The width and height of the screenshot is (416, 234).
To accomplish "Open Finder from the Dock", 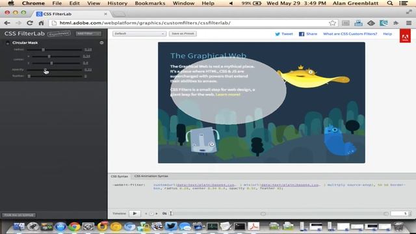I will coord(19,226).
